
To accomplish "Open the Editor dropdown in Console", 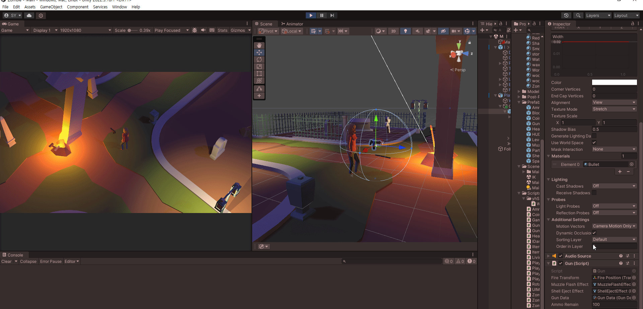I will pyautogui.click(x=72, y=262).
